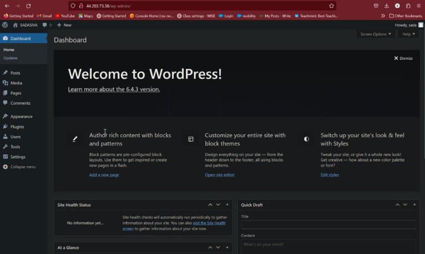
Task: Open Gmail bookmark
Action: point(44,15)
